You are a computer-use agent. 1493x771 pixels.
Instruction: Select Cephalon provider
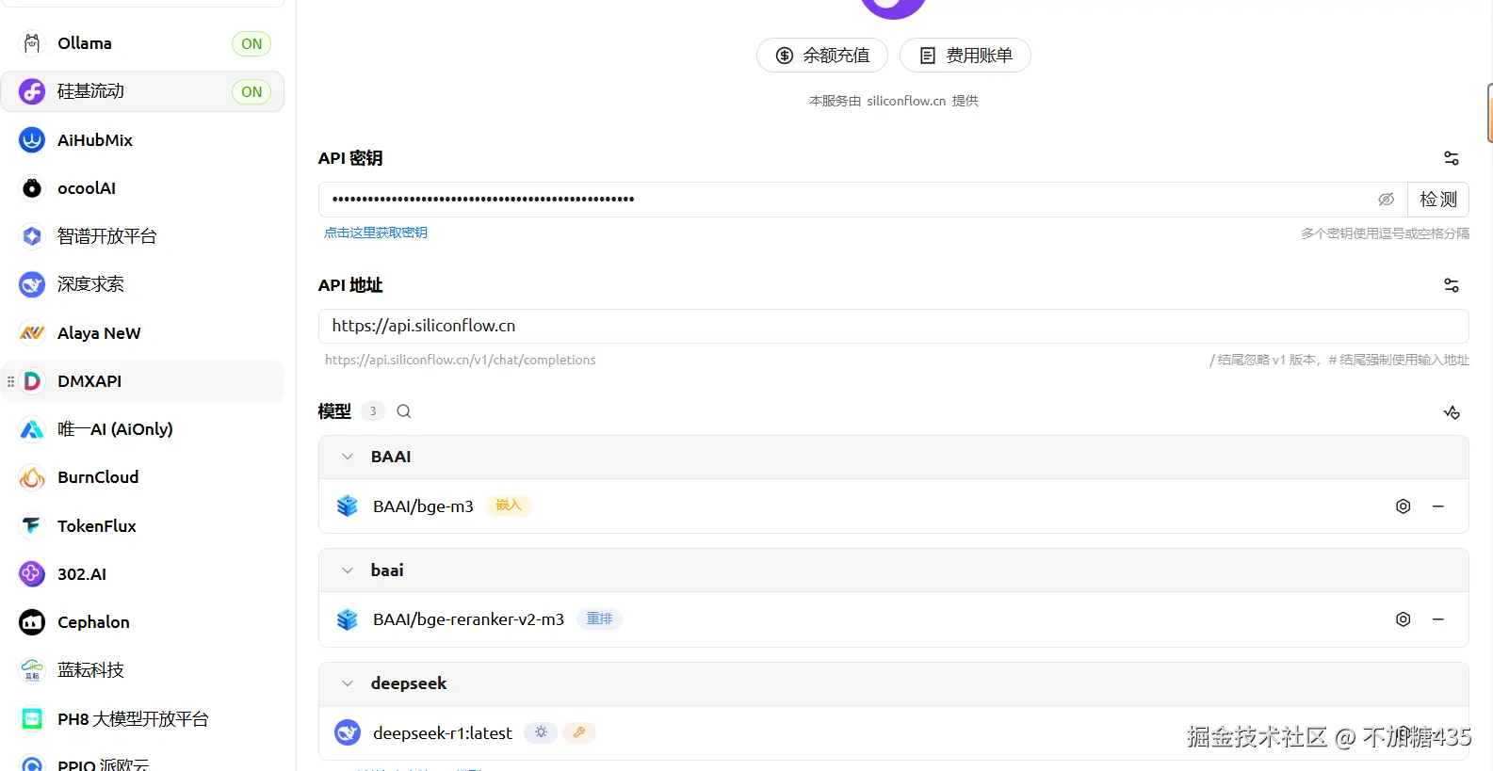click(142, 622)
